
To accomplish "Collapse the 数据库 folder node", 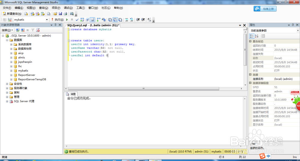I will click(7, 40).
